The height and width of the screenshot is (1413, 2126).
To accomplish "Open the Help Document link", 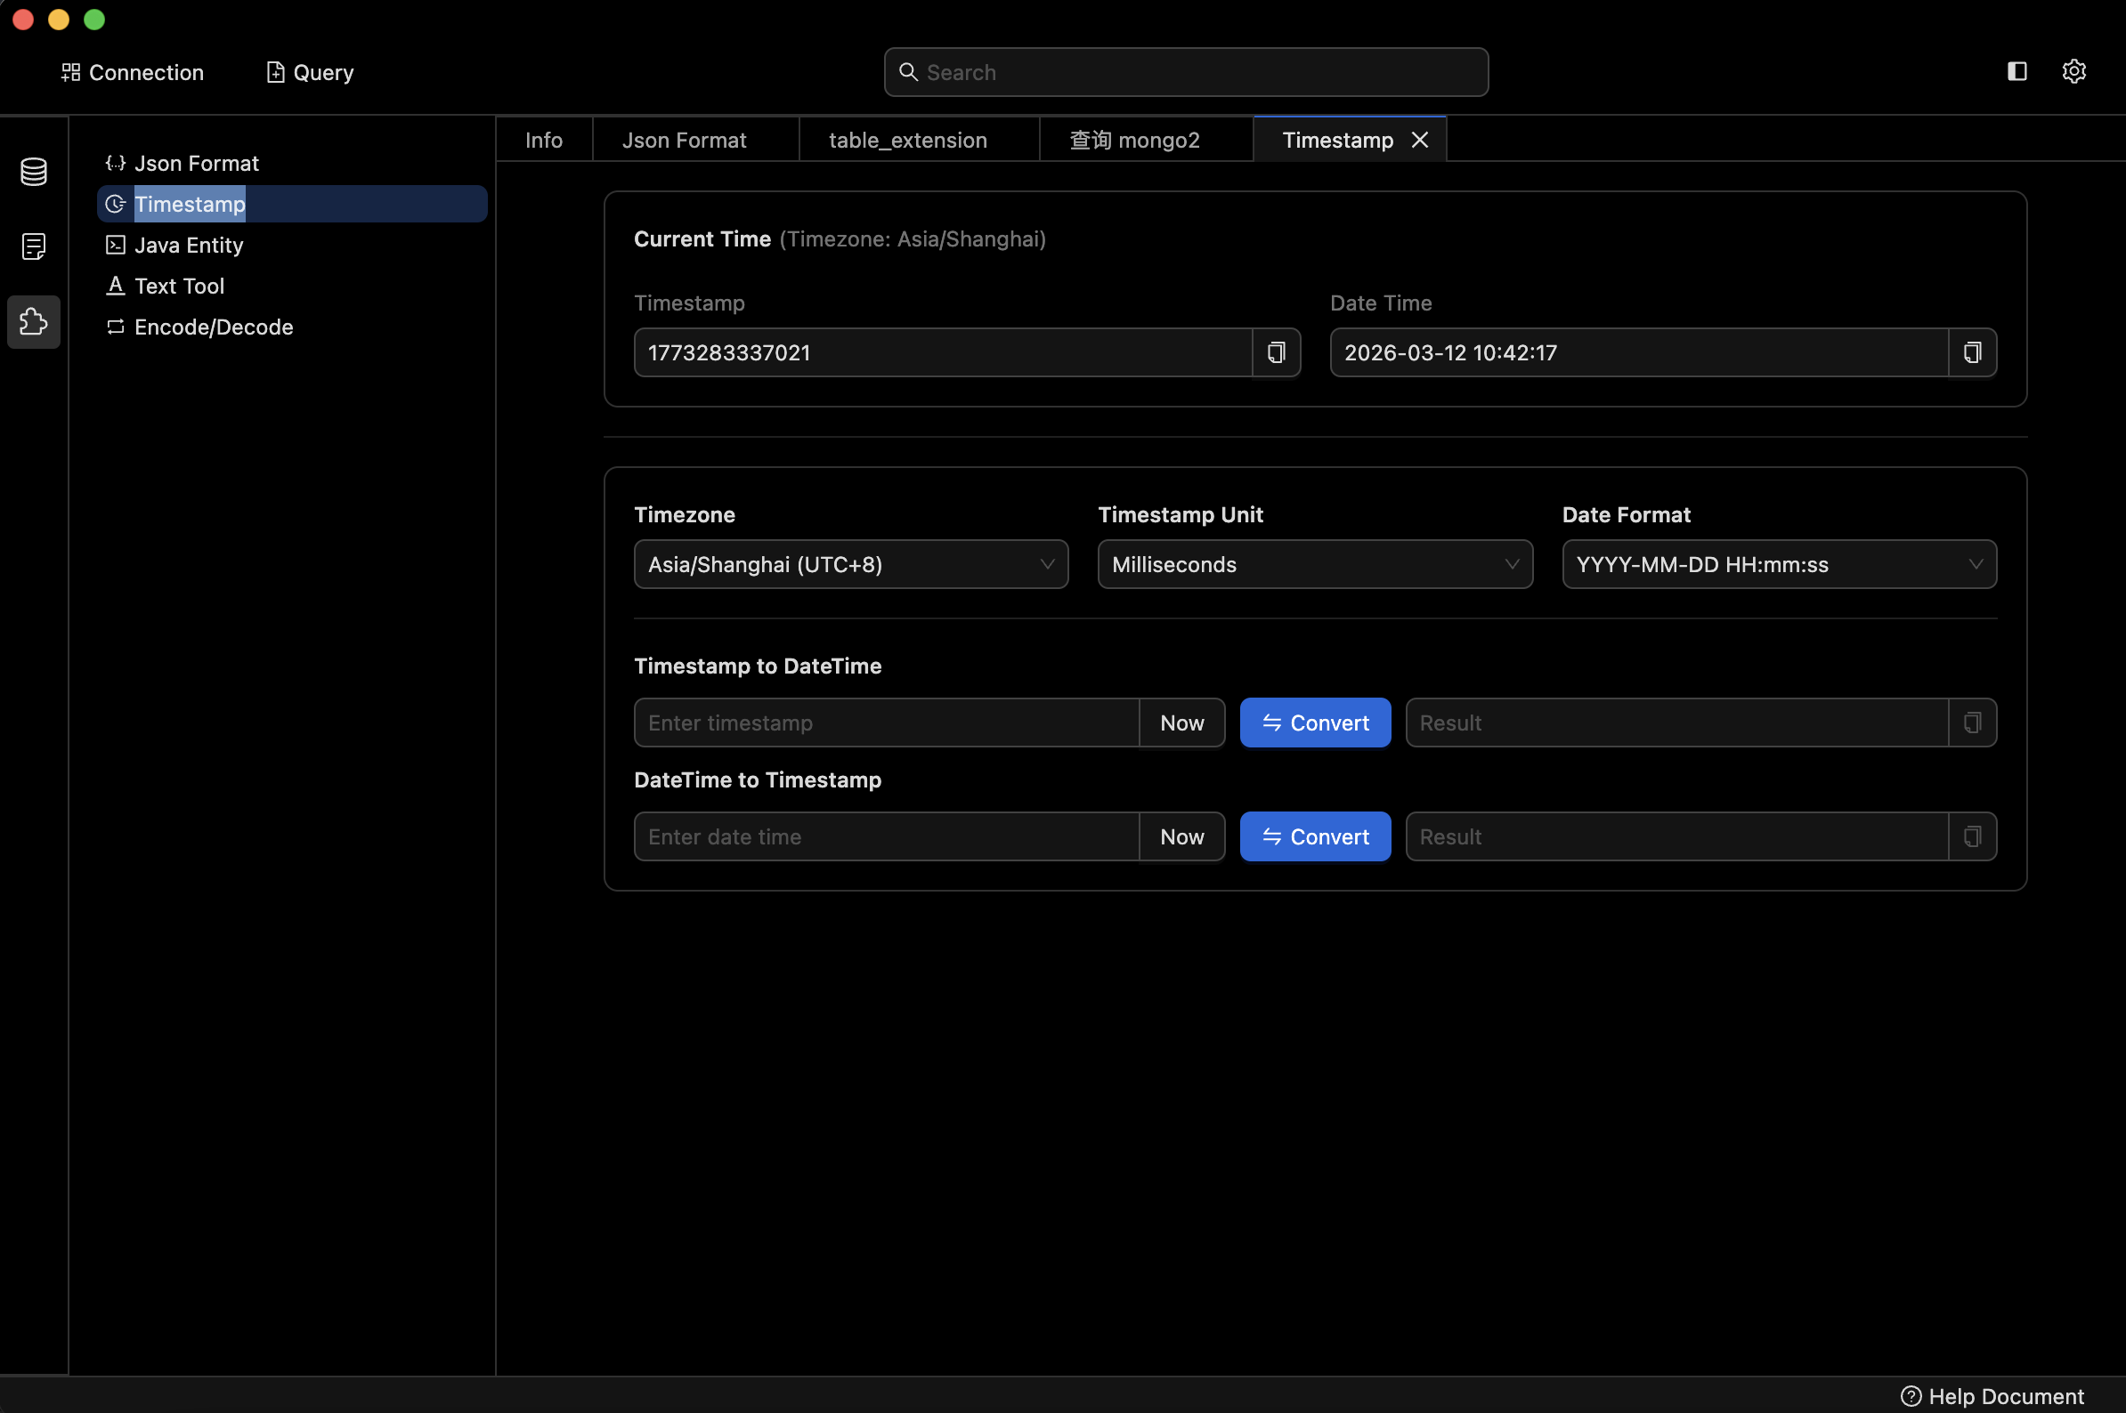I will [x=1992, y=1396].
